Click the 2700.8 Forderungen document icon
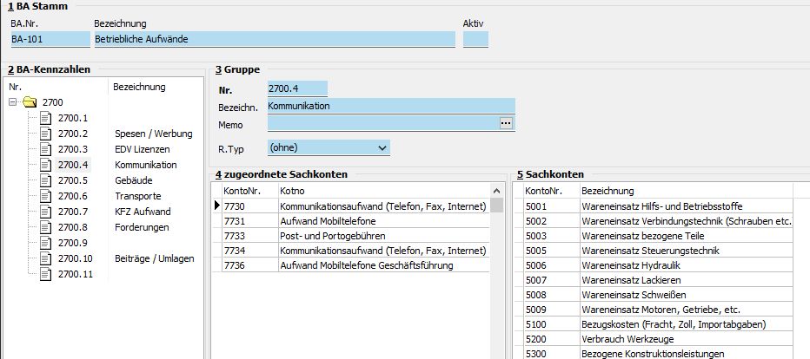 point(46,227)
